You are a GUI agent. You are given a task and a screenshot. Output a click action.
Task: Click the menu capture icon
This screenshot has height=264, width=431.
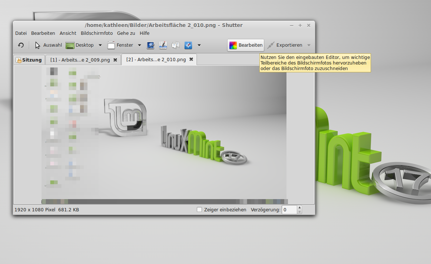[x=163, y=45]
